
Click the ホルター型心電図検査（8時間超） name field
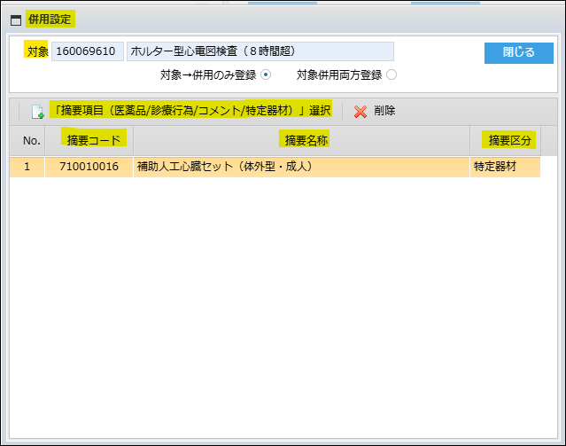click(x=260, y=51)
